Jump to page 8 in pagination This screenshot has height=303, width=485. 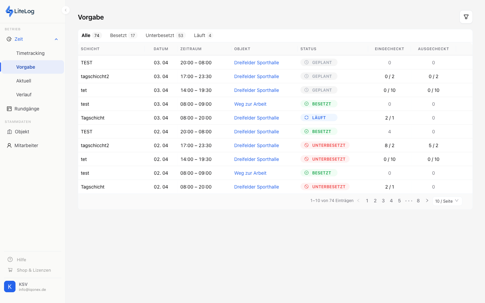coord(418,201)
